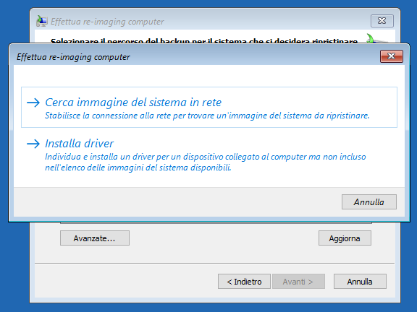Cancel the wizard with the bottom Annulla button
This screenshot has height=312, width=417.
(360, 281)
